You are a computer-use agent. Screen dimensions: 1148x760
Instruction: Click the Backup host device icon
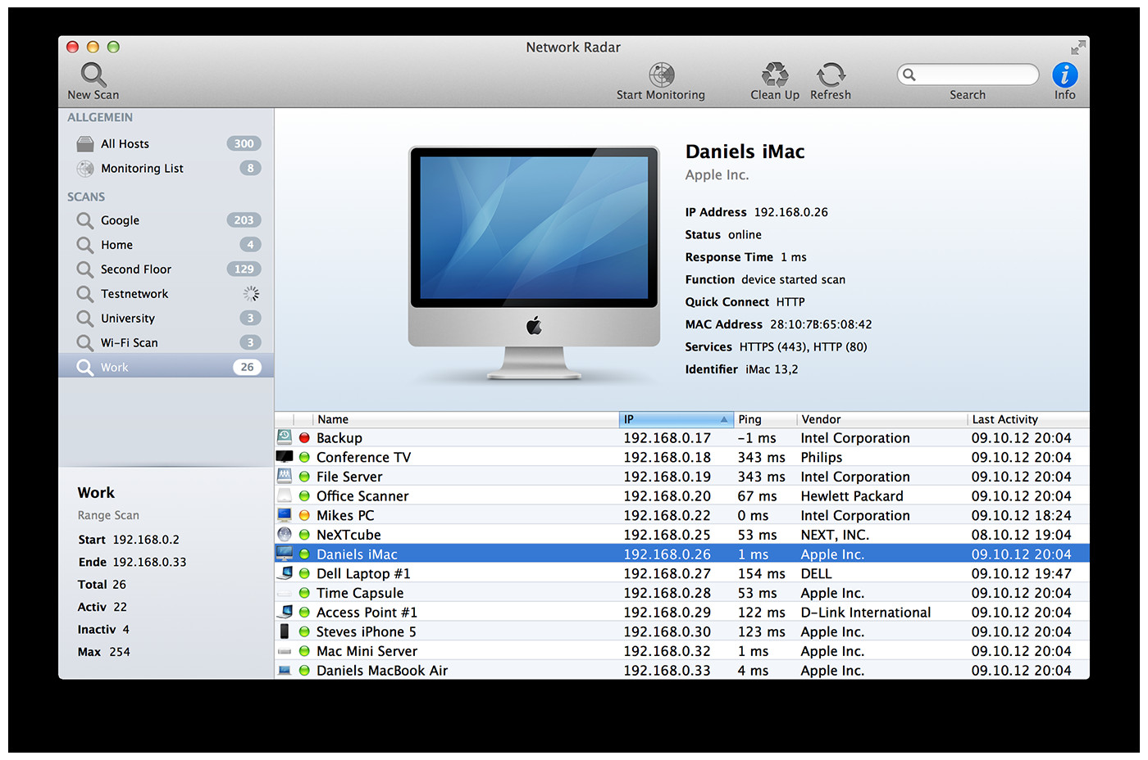click(285, 437)
